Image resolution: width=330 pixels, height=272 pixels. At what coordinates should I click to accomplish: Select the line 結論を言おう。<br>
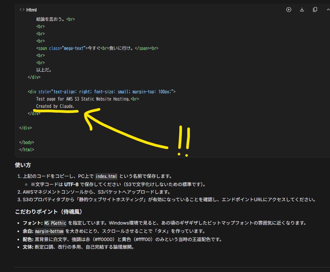click(x=55, y=19)
